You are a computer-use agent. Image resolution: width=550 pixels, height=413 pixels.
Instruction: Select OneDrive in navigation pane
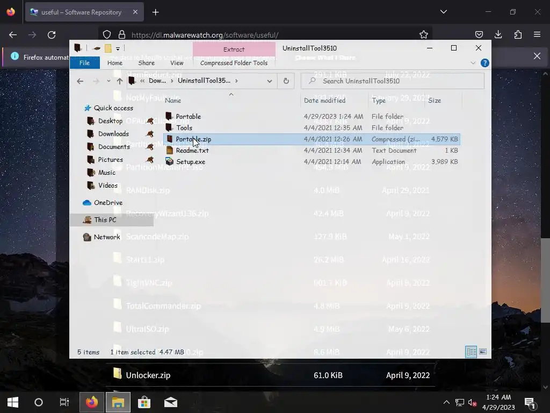(x=108, y=203)
